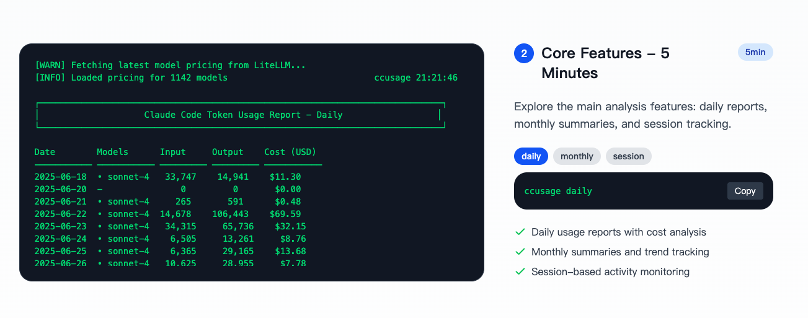Click the $11.30 cost value
The height and width of the screenshot is (318, 808).
[285, 177]
